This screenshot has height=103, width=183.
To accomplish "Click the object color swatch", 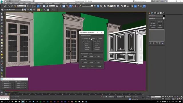I will [164, 16].
